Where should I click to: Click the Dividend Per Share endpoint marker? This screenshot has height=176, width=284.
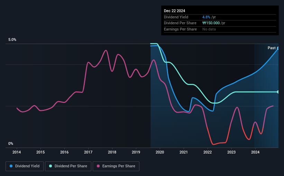click(x=278, y=92)
